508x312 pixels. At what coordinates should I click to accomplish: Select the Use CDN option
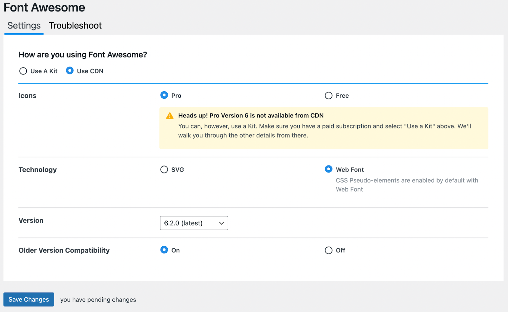70,71
